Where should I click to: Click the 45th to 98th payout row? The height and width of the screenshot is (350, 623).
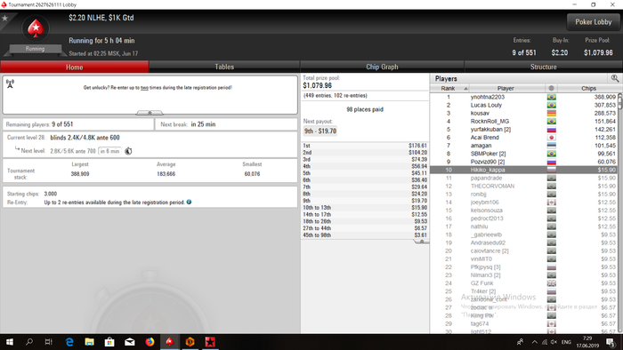pos(365,235)
